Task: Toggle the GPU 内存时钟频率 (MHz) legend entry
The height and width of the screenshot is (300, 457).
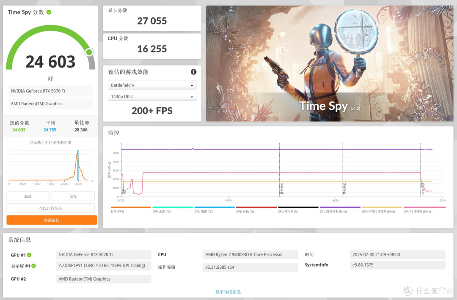Action: 382,210
